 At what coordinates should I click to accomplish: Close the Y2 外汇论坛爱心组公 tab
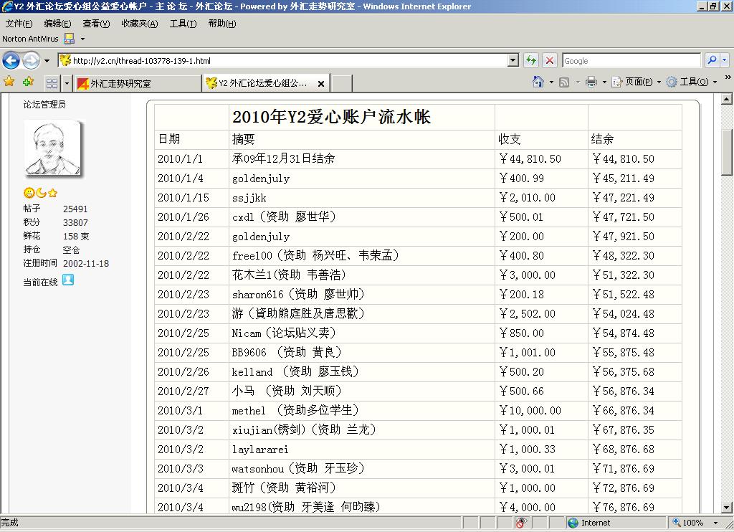[321, 84]
